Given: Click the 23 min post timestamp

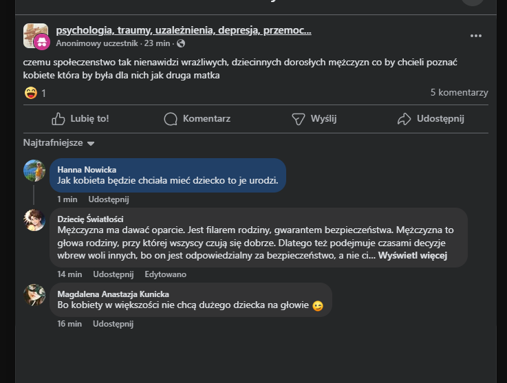Looking at the screenshot, I should [x=158, y=43].
